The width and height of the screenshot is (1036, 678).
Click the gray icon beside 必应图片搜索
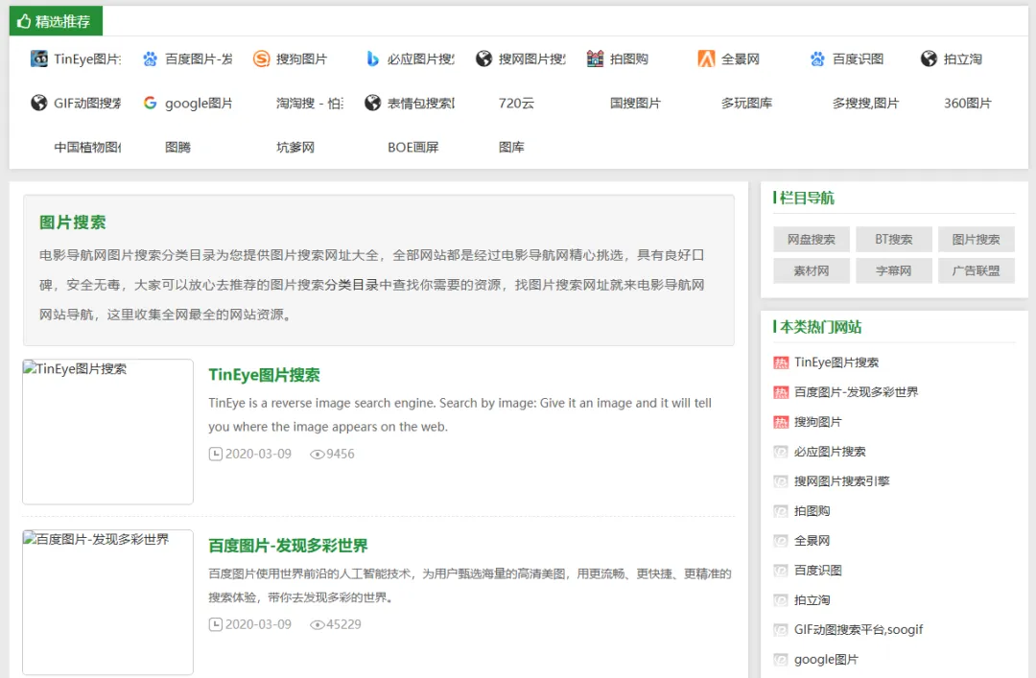point(781,452)
